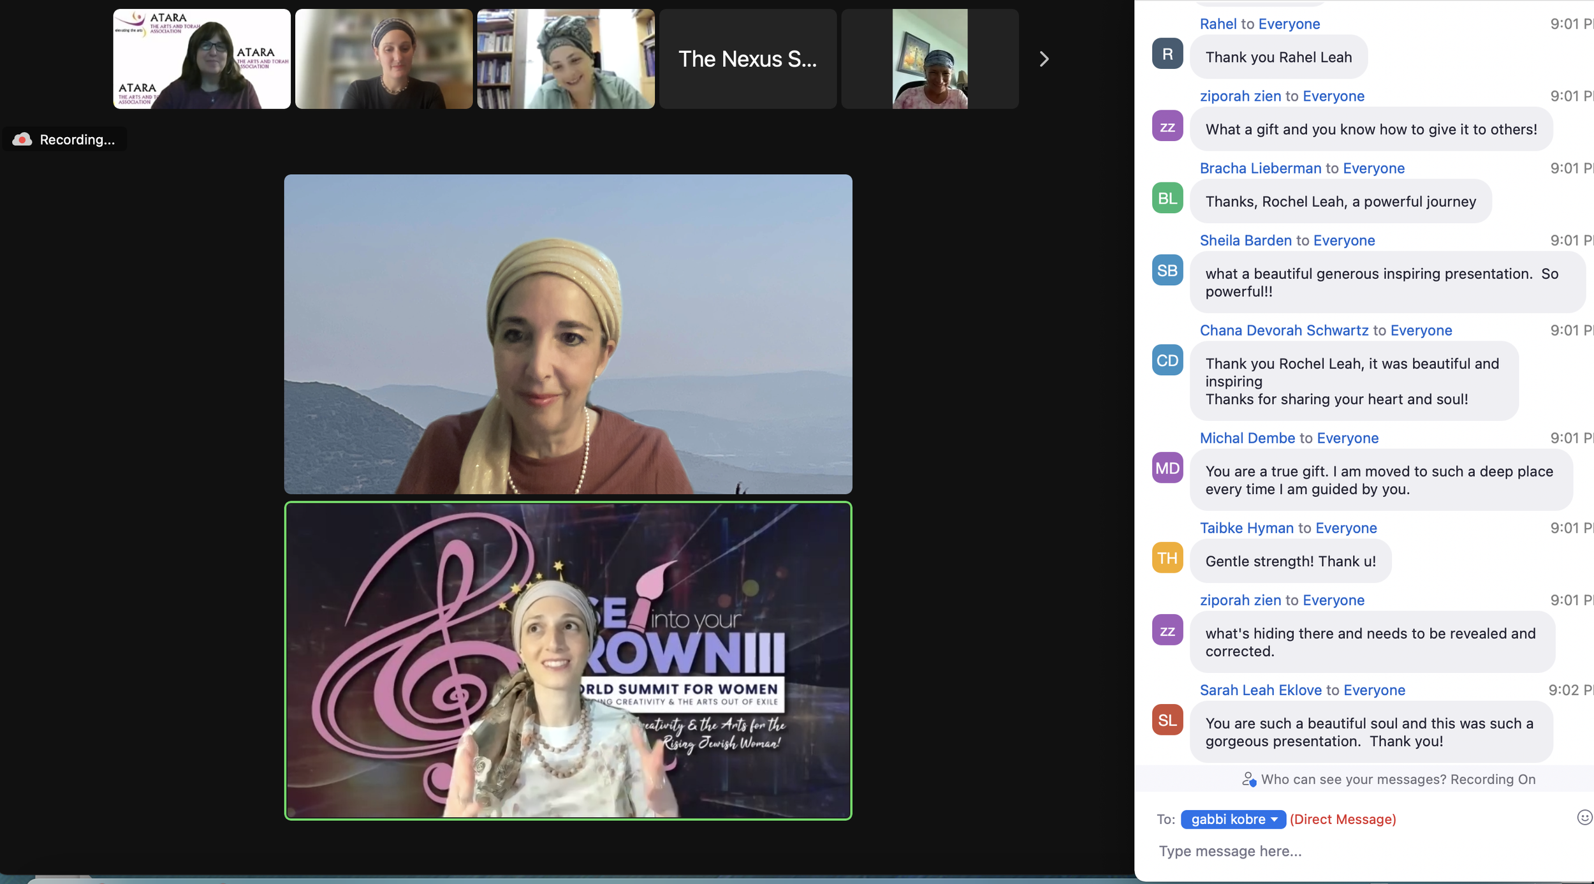Click Chana Devorah's CD avatar icon
1594x884 pixels.
click(x=1167, y=360)
